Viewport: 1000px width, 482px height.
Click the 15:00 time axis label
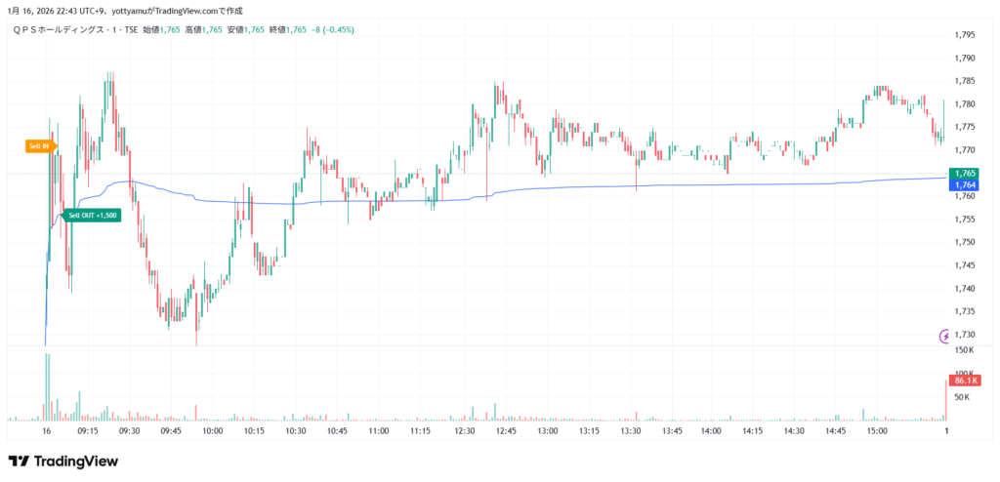point(877,430)
